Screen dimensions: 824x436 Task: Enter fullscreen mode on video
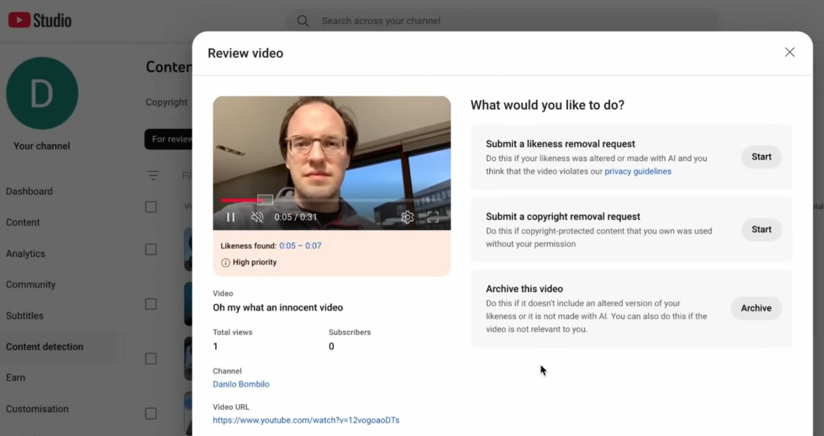(433, 217)
